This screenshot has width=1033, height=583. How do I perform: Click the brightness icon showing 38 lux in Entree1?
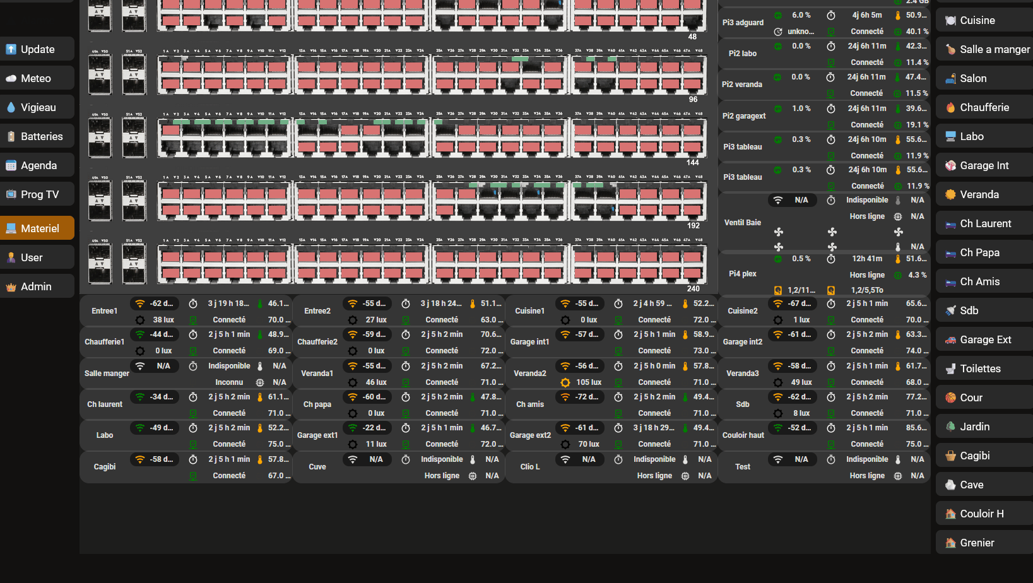point(140,320)
